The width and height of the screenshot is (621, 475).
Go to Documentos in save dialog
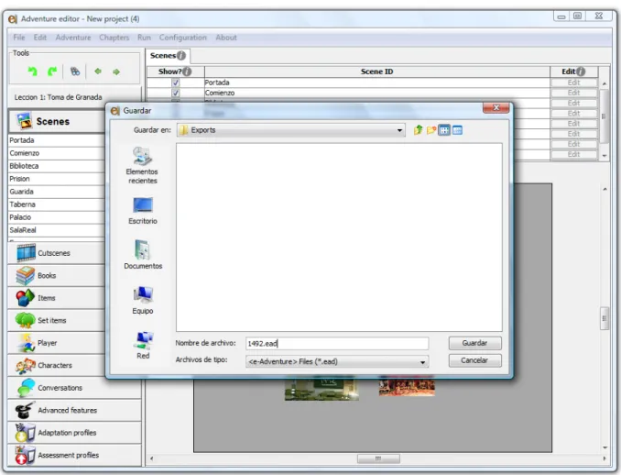[143, 255]
